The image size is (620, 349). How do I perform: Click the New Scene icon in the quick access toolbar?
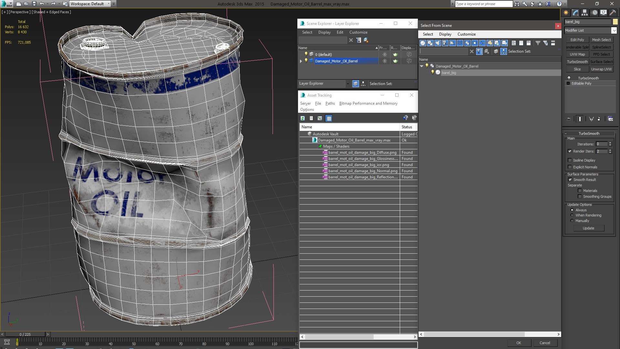point(19,4)
